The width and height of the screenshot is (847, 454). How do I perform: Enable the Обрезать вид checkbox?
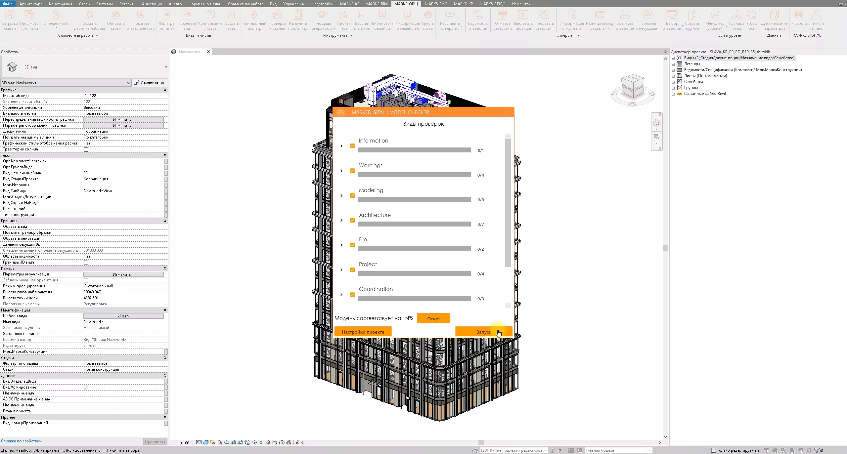86,227
